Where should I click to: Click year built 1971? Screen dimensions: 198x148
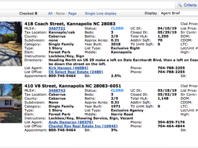tap(115, 106)
